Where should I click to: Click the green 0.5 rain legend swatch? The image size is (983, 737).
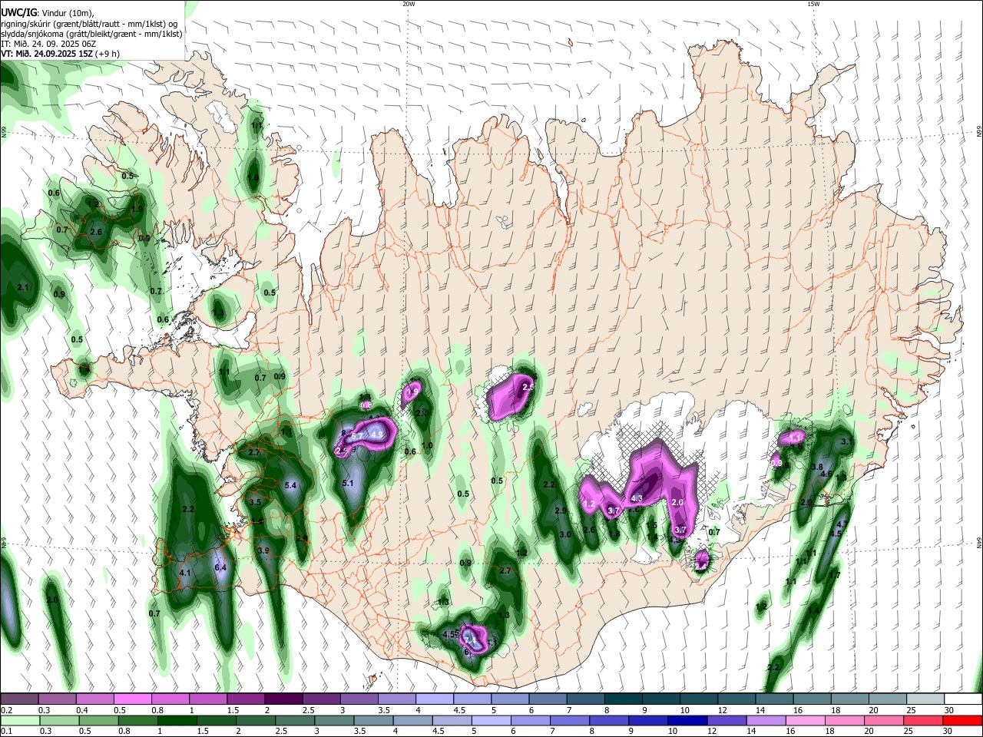[98, 721]
